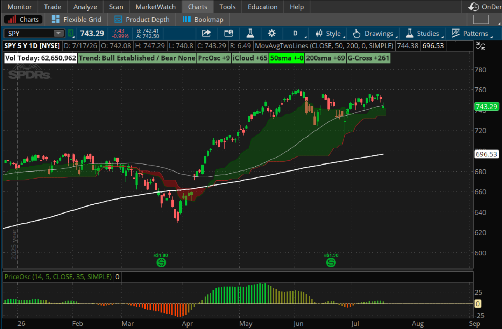Switch to the Tools tab
This screenshot has height=329, width=502.
pos(227,7)
